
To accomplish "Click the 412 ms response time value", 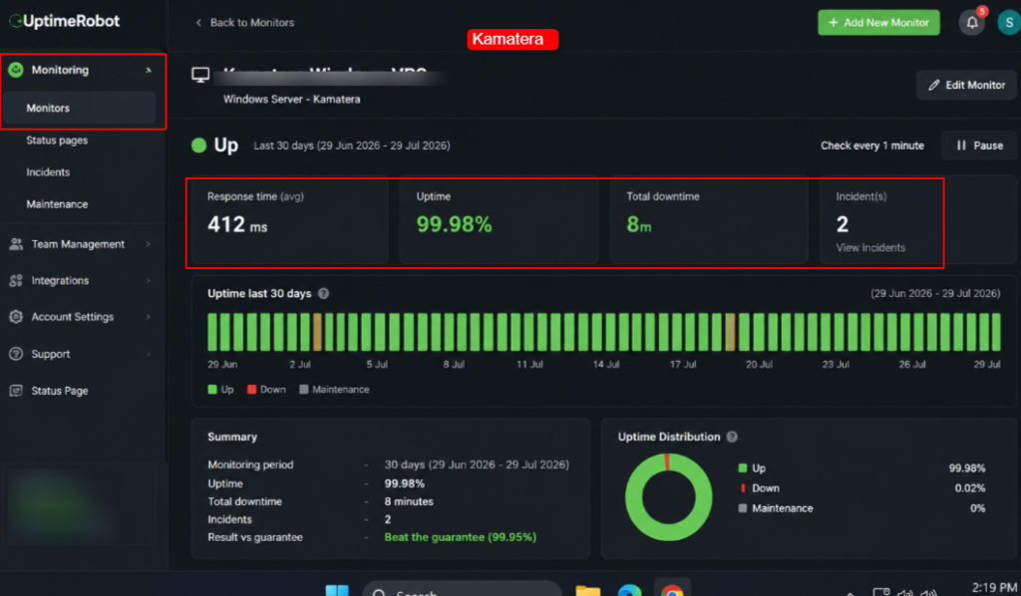I will 237,224.
